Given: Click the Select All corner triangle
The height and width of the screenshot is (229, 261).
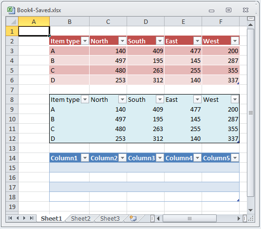Looking at the screenshot, I should (12, 21).
